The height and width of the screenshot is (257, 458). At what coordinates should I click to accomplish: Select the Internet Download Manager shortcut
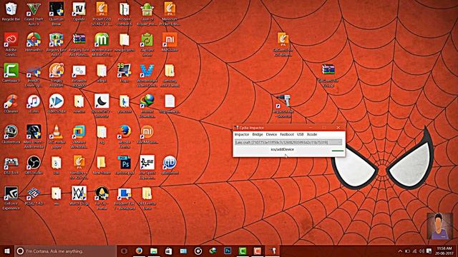pos(147,106)
